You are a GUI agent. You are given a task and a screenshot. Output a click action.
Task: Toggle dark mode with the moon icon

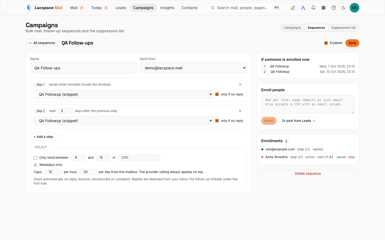coord(344,8)
